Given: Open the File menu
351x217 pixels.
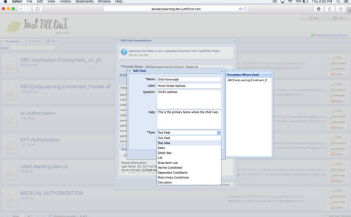Looking at the screenshot, I should pyautogui.click(x=29, y=1).
